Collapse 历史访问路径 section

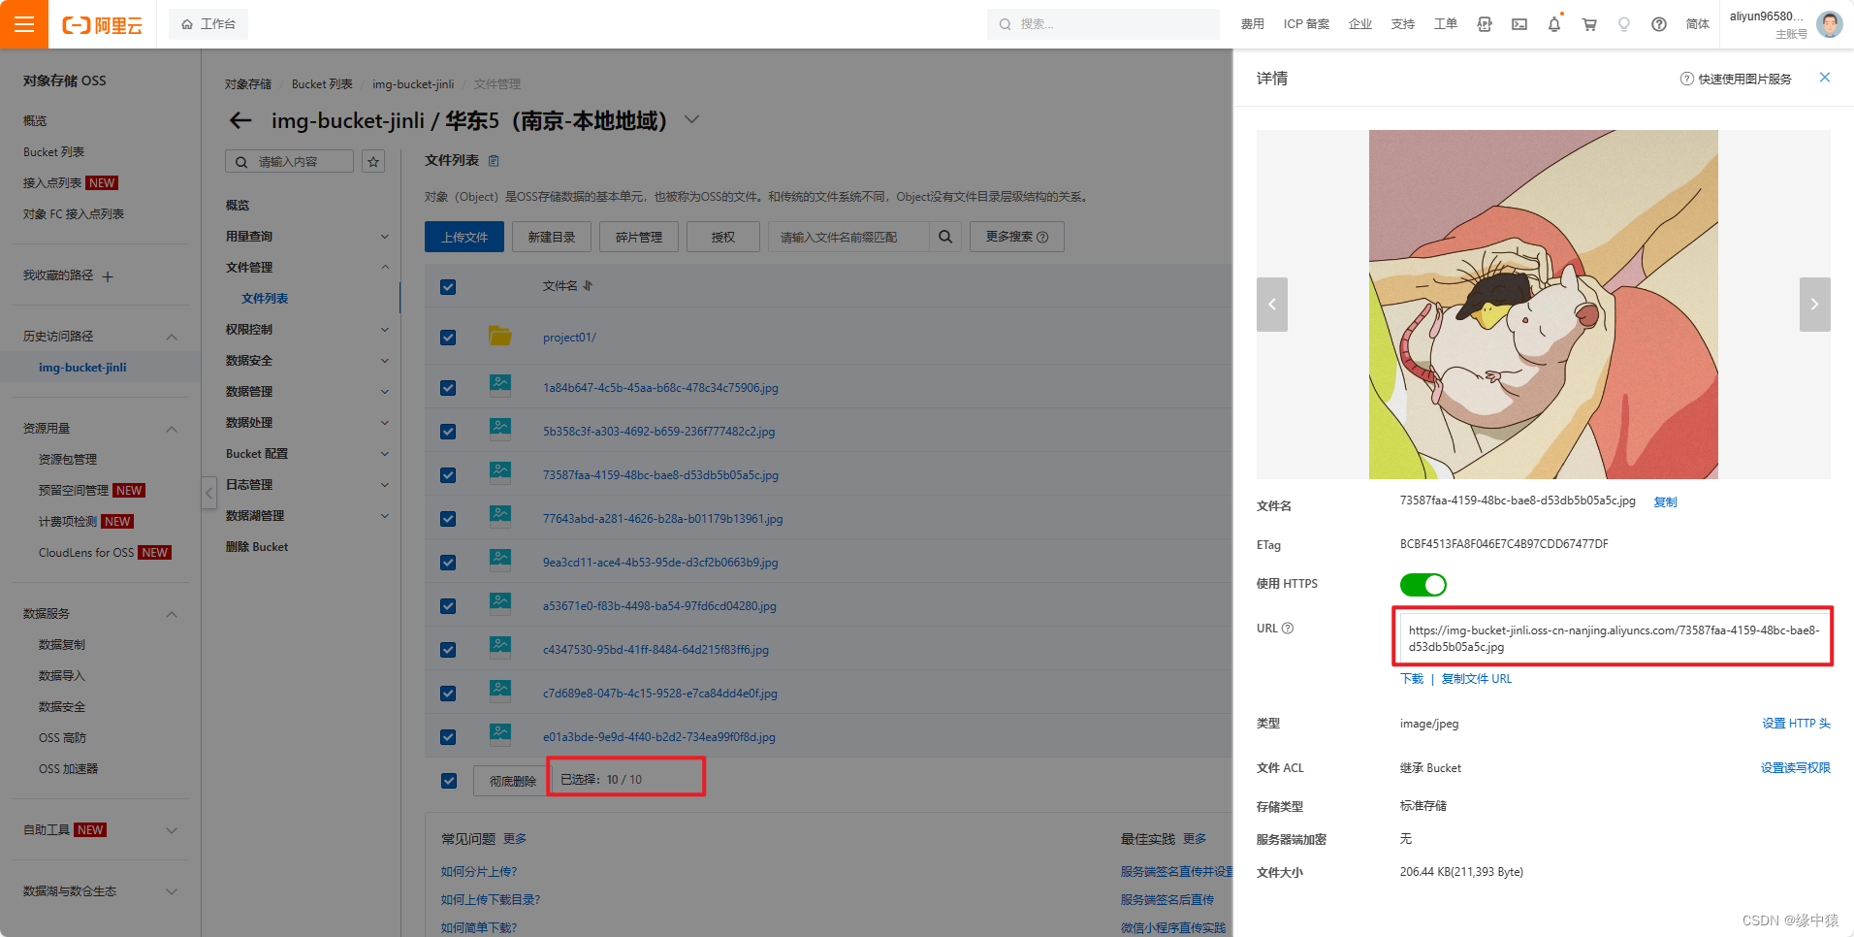[x=172, y=337]
